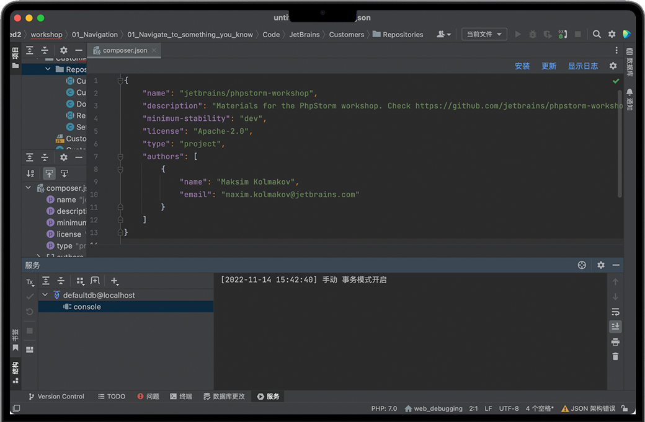Toggle scroll to end in console output
This screenshot has height=422, width=645.
click(615, 327)
